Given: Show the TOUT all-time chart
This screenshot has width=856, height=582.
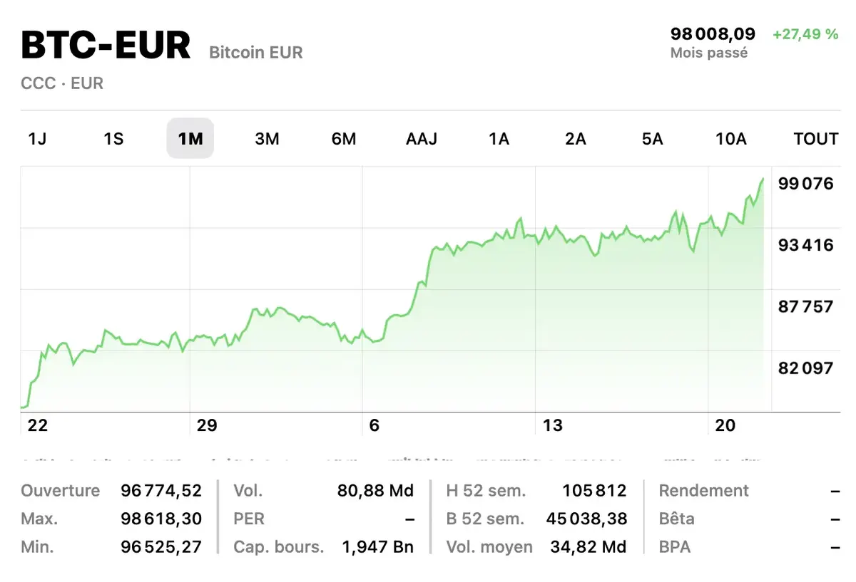Looking at the screenshot, I should [815, 139].
